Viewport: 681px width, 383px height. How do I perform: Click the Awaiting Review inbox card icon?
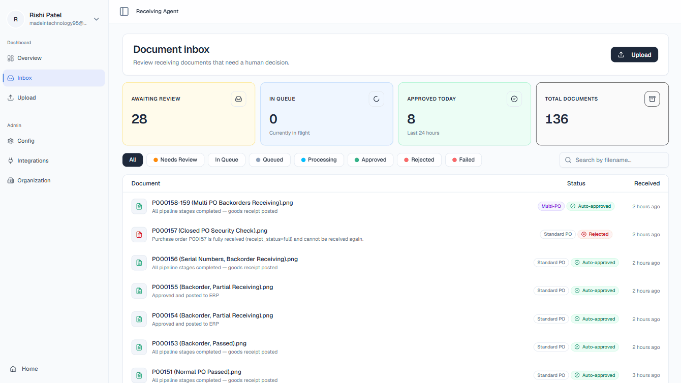coord(238,99)
